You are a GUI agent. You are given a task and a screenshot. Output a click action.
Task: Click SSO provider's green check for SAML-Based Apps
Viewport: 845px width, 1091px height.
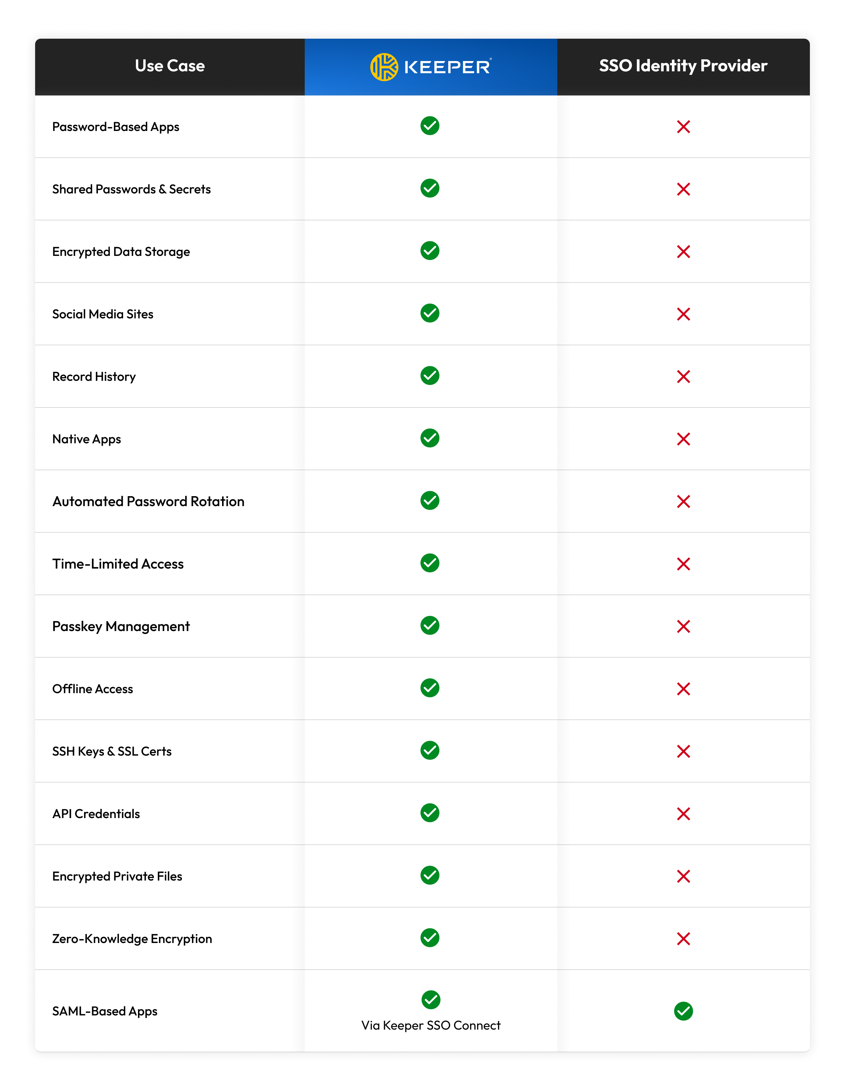tap(683, 1011)
